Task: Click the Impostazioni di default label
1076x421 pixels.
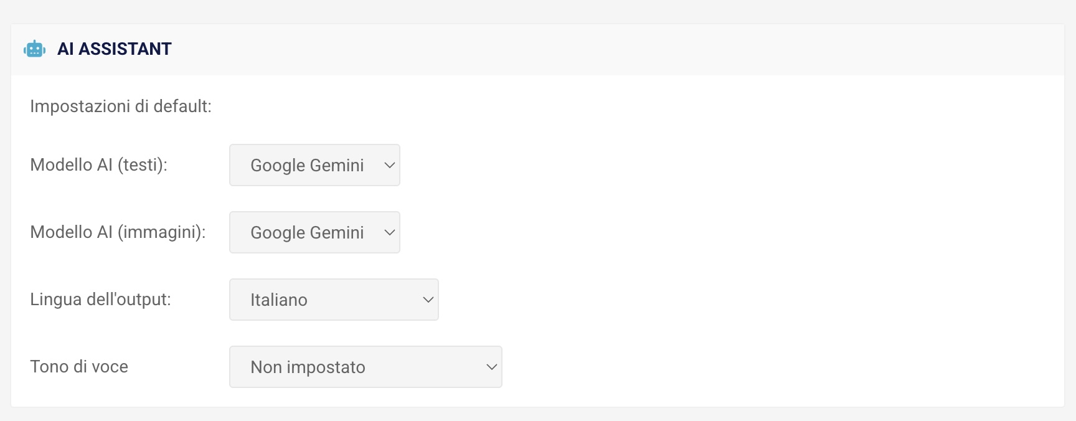Action: coord(121,106)
